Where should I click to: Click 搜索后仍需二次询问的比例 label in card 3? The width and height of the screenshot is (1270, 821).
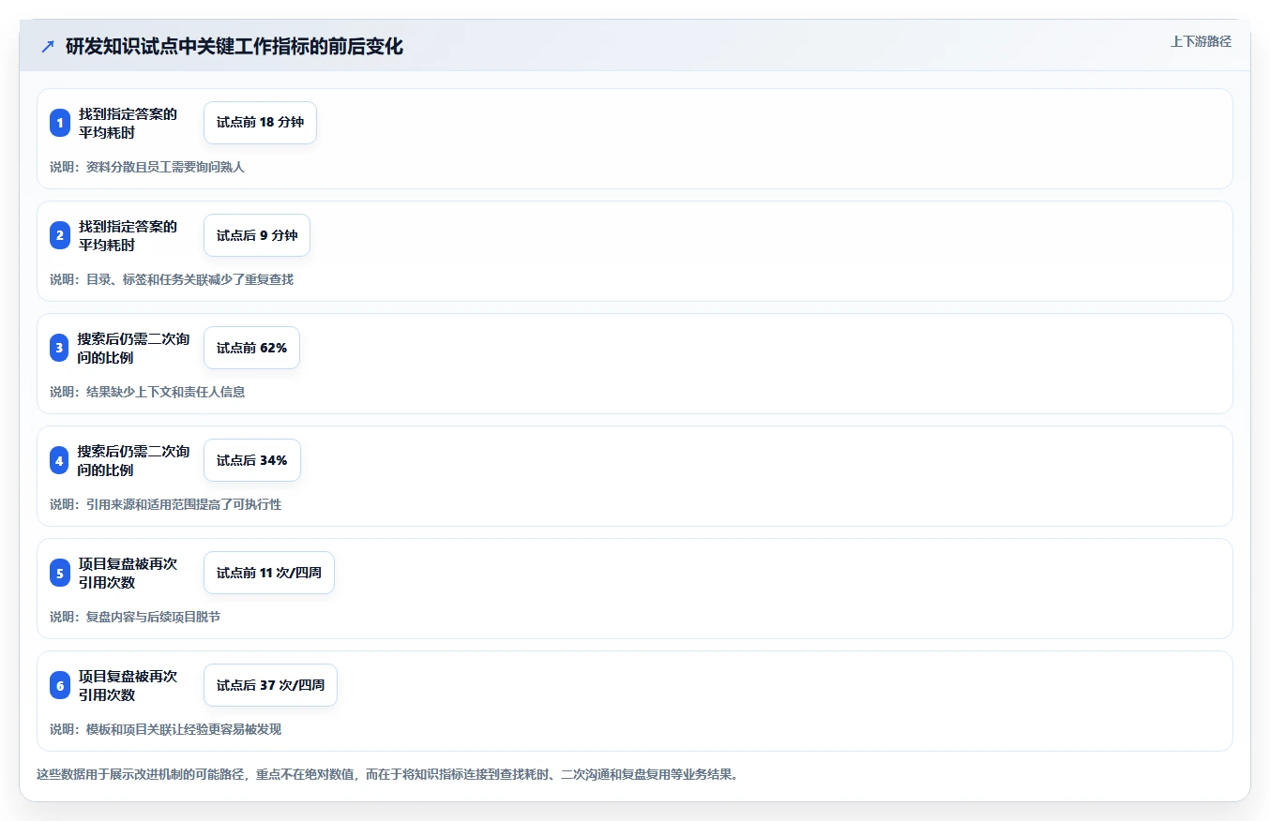click(x=134, y=348)
